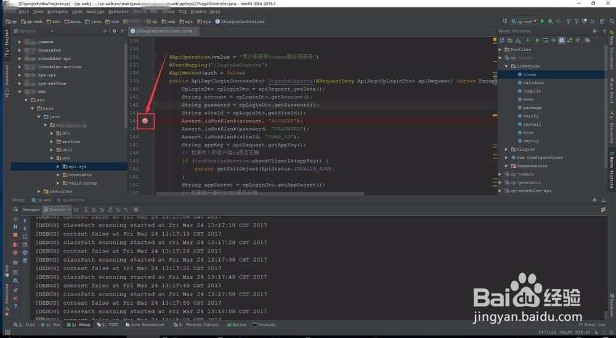The image size is (616, 338).
Task: Expand the resources folder in project tree
Action: (x=39, y=191)
